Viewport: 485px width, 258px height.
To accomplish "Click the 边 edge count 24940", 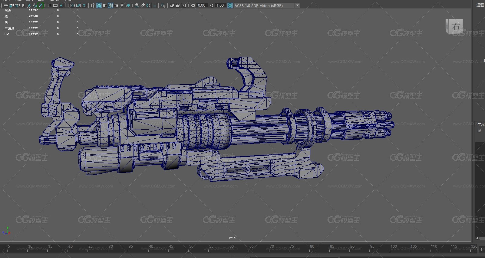I will (x=33, y=16).
